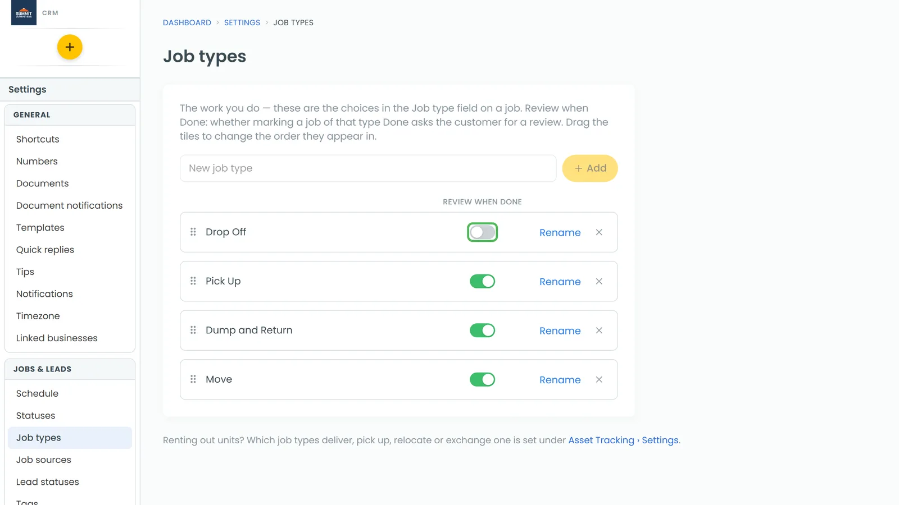Viewport: 899px width, 505px height.
Task: Open Statuses settings
Action: pyautogui.click(x=70, y=415)
